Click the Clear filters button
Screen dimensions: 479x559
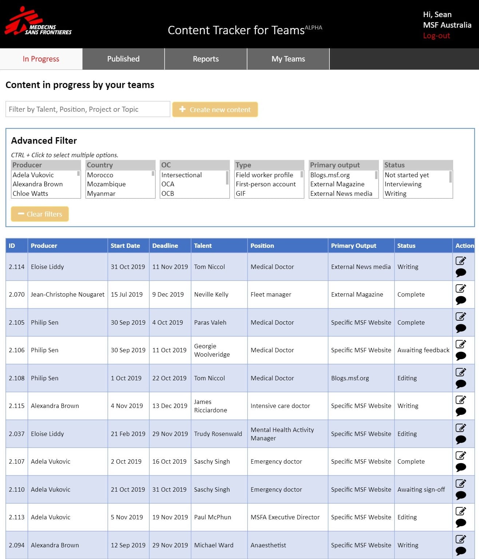[x=40, y=214]
